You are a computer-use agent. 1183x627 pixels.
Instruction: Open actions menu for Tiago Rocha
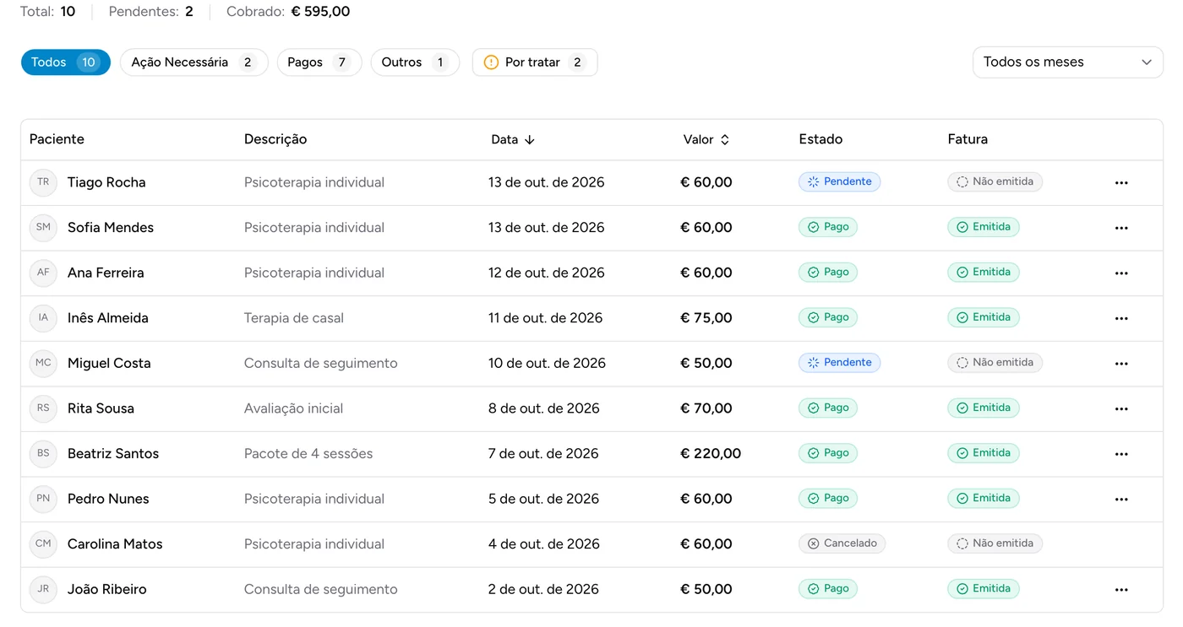pyautogui.click(x=1121, y=182)
